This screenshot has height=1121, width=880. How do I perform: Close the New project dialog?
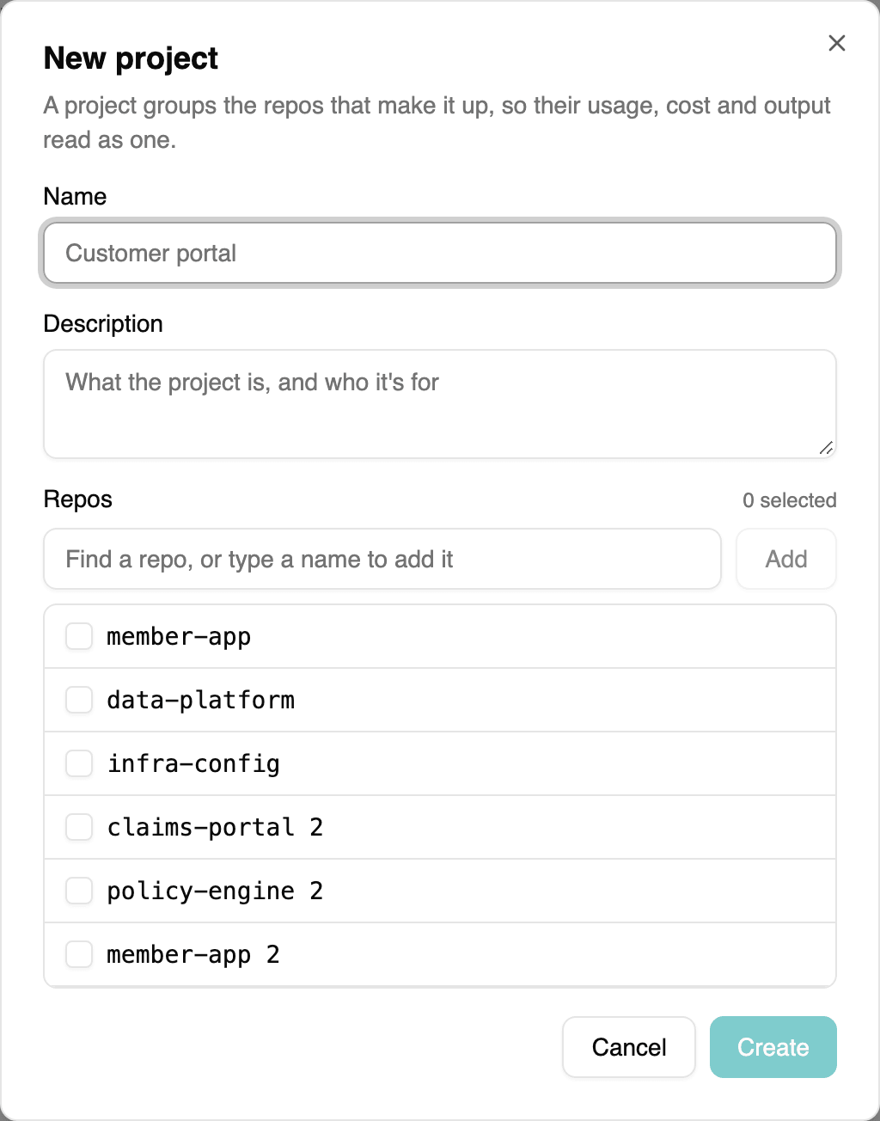point(836,43)
